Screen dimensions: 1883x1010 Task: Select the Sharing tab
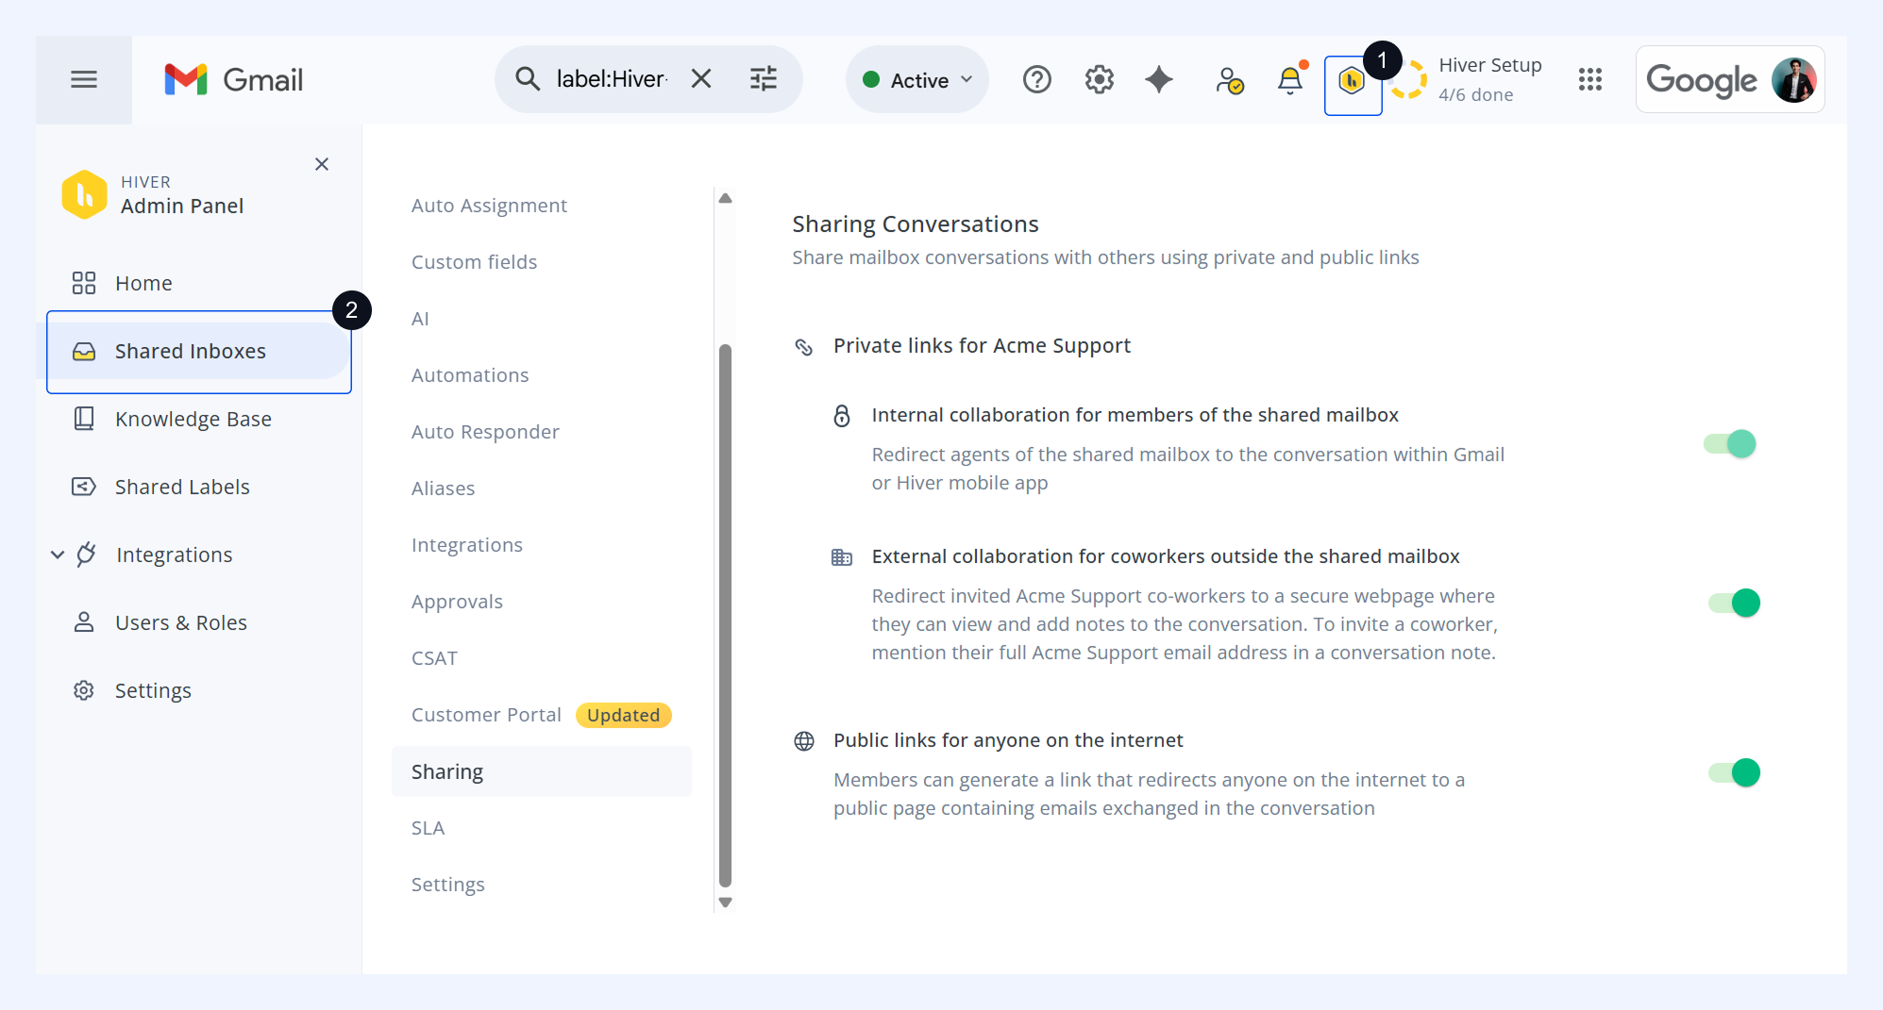pos(541,771)
